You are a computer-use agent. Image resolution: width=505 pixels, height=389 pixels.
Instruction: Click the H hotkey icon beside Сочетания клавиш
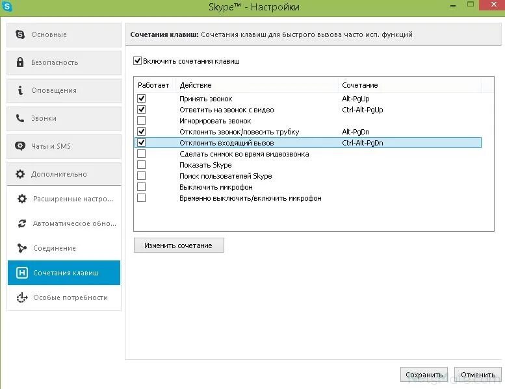coord(22,273)
